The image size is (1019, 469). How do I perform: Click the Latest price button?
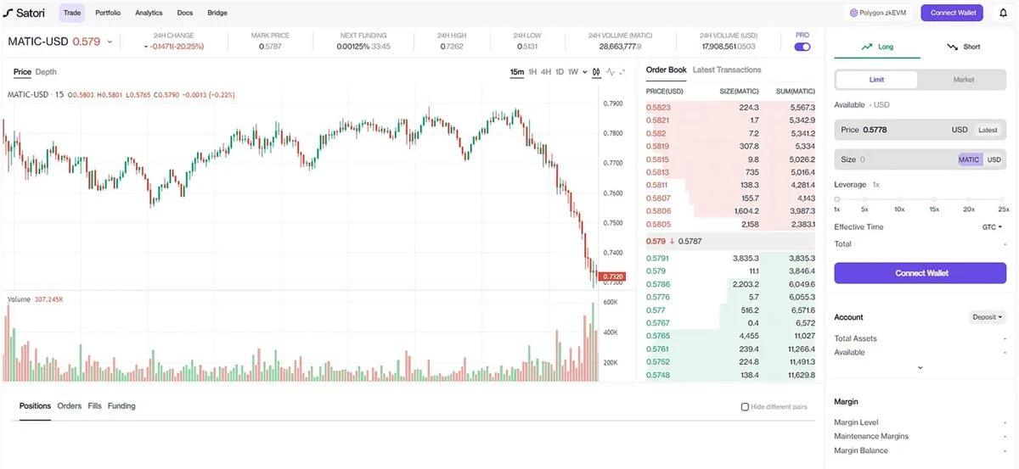click(x=988, y=130)
